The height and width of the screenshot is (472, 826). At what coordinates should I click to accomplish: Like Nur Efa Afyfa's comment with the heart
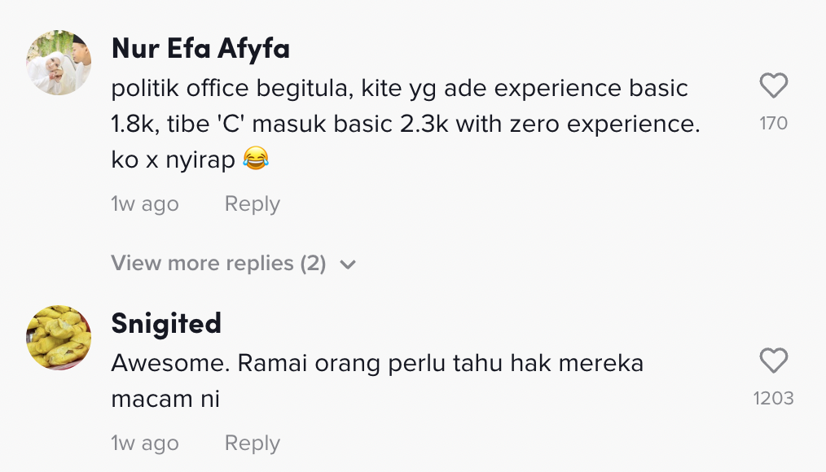773,86
